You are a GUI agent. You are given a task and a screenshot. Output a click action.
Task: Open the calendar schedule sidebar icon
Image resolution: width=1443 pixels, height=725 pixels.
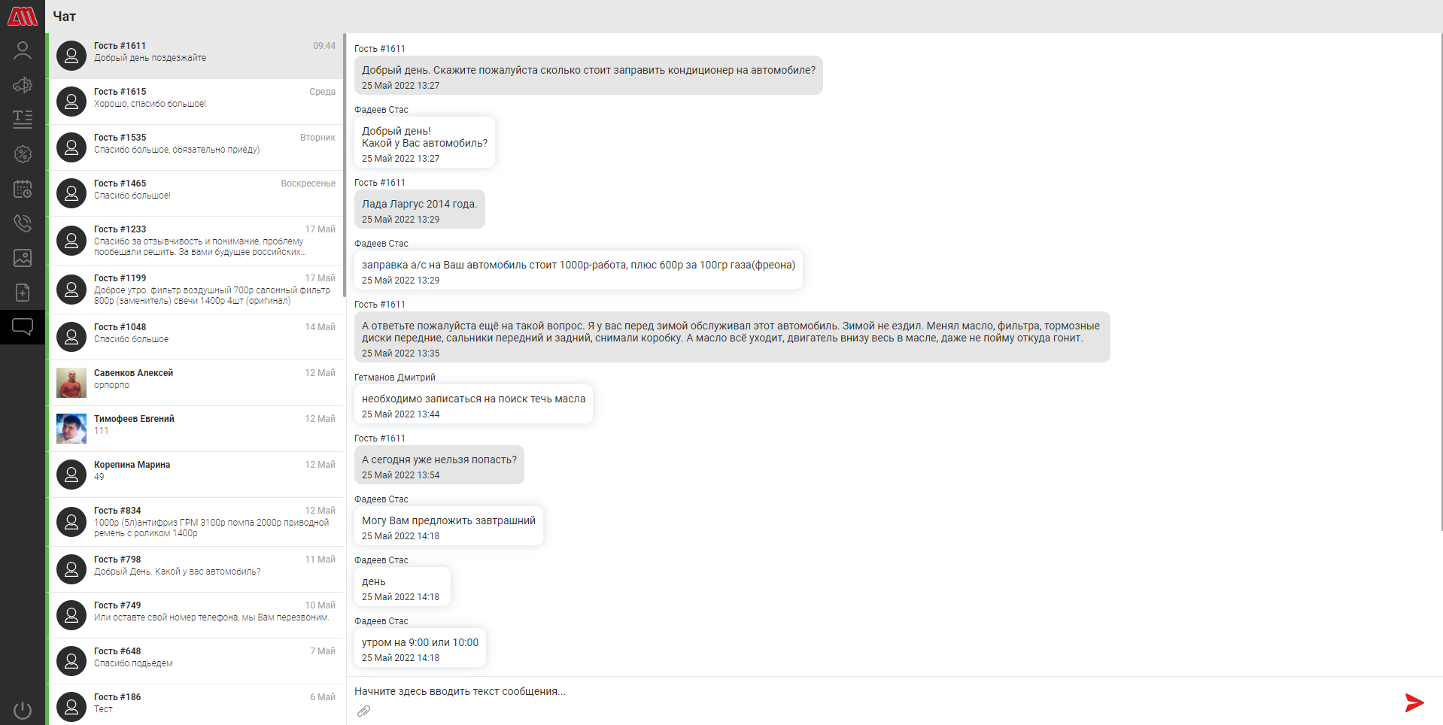[23, 189]
